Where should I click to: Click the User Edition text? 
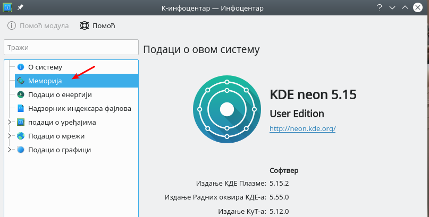click(x=297, y=114)
